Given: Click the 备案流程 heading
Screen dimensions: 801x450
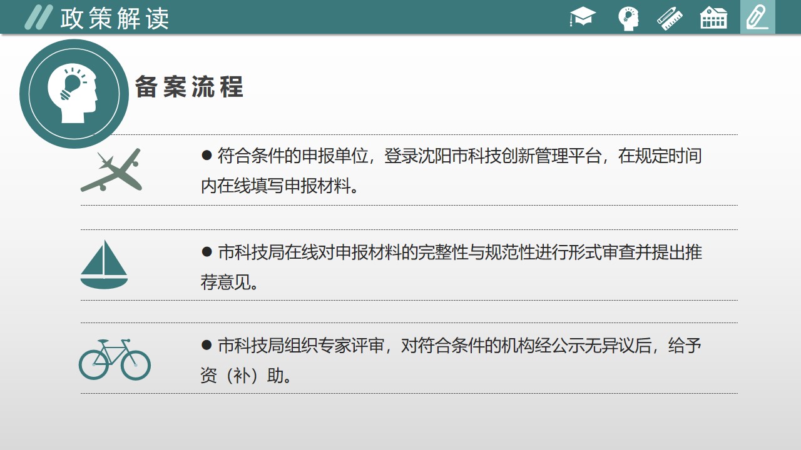Looking at the screenshot, I should tap(189, 87).
